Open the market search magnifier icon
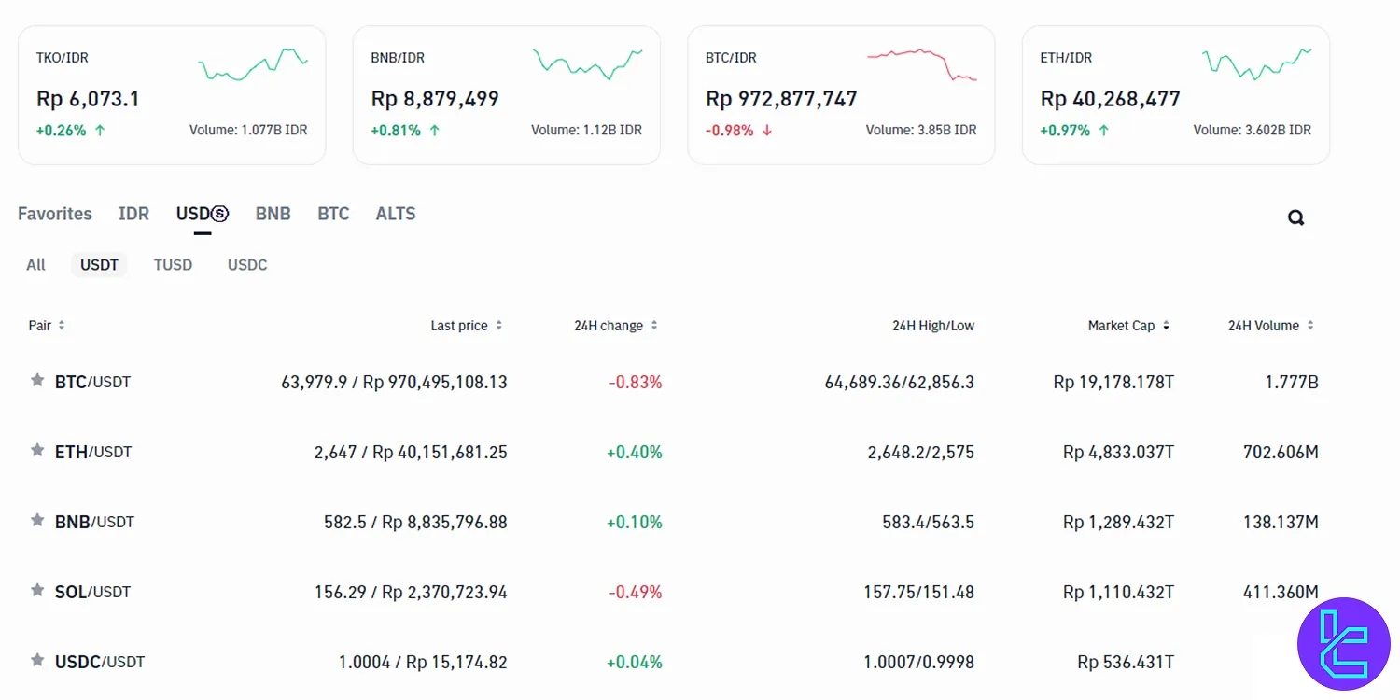Image resolution: width=1400 pixels, height=700 pixels. click(x=1295, y=217)
